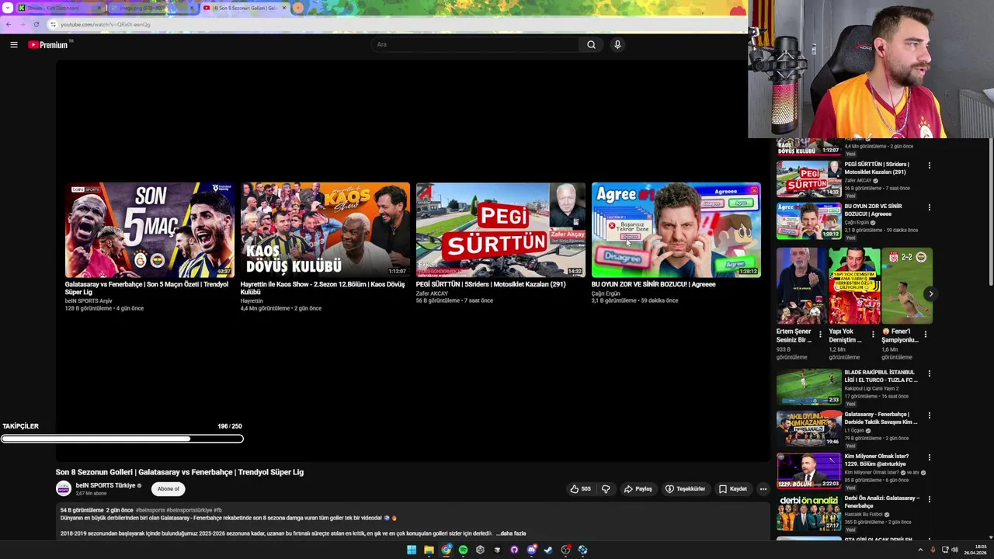The image size is (994, 559).
Task: Open Kaos Dövüş Kulübü end-screen thumbnail
Action: 325,230
